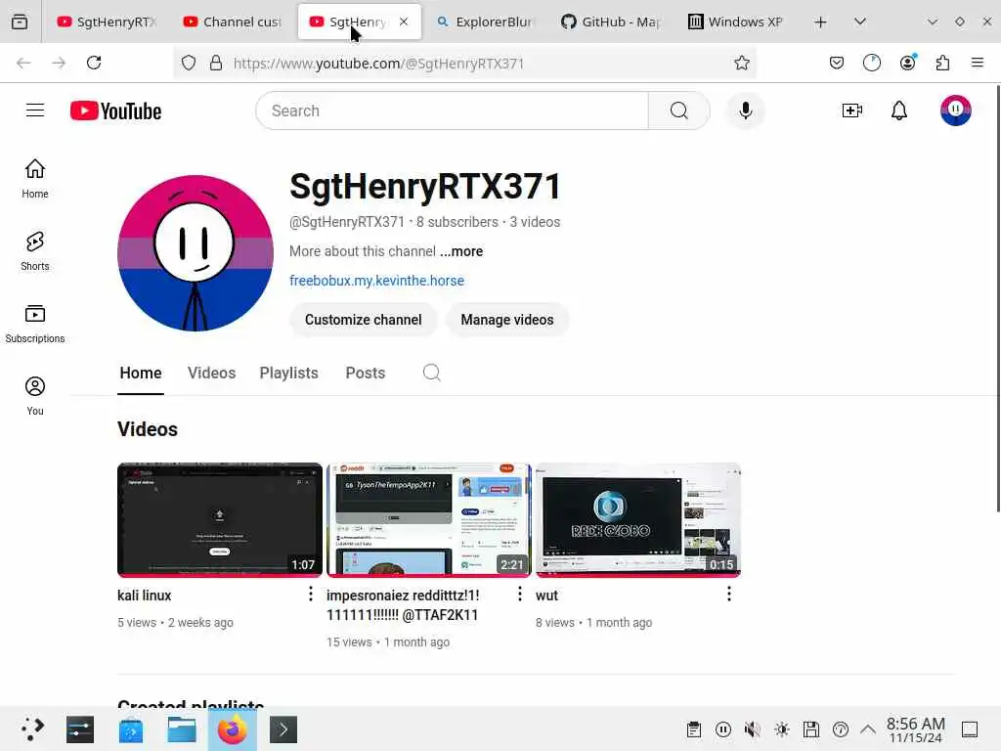Open the kali linux video title

tap(145, 596)
